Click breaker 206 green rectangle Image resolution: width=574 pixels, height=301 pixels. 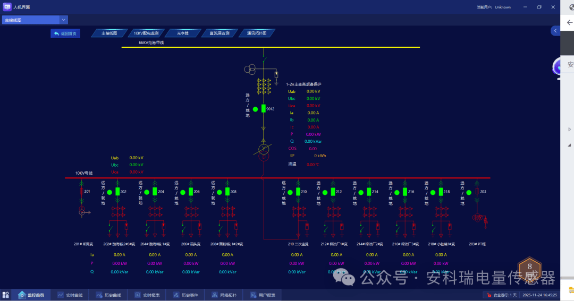click(x=191, y=192)
